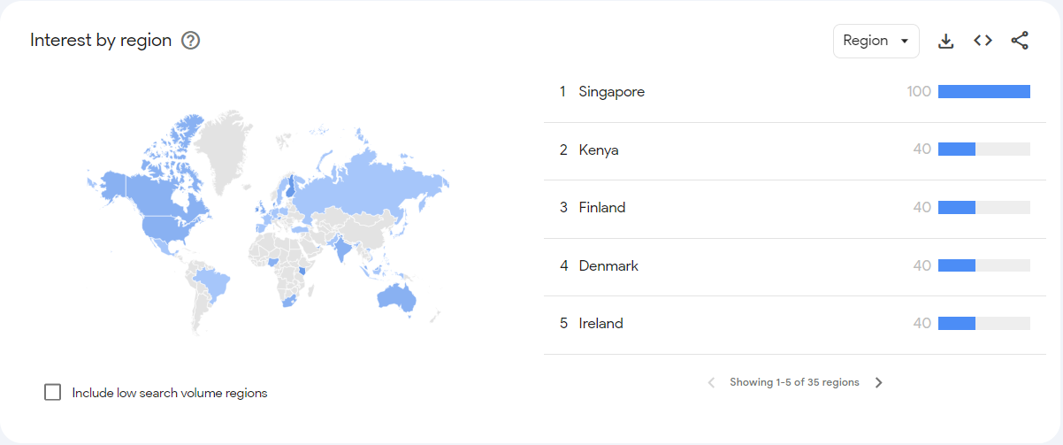
Task: Open the help icon beside Interest by region
Action: [x=190, y=41]
